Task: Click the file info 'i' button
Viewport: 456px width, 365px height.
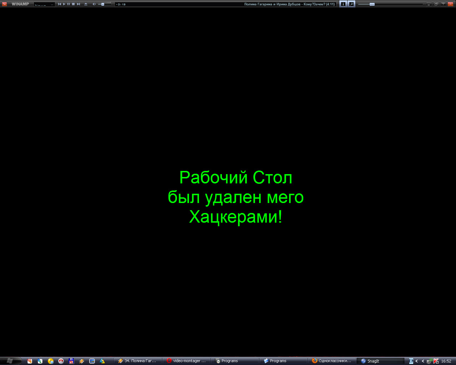Action: click(x=343, y=4)
